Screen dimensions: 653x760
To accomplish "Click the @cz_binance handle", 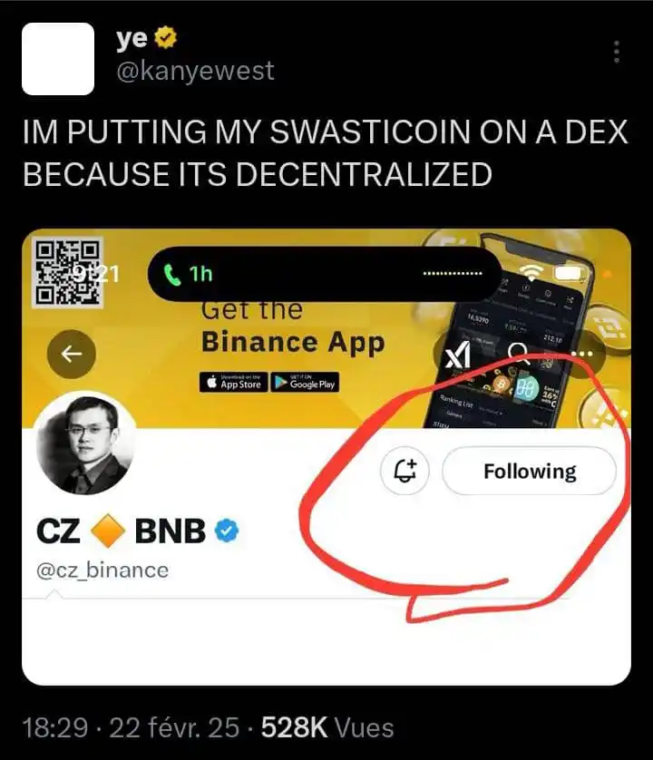I will pos(102,570).
